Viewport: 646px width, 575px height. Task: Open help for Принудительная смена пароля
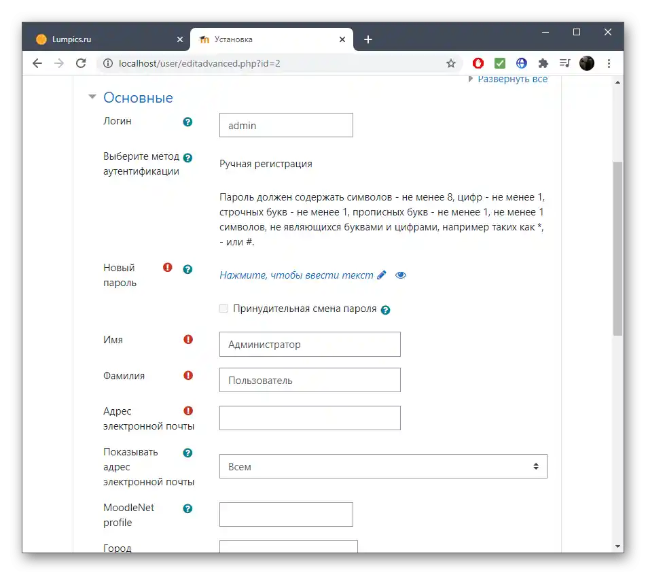pos(385,310)
